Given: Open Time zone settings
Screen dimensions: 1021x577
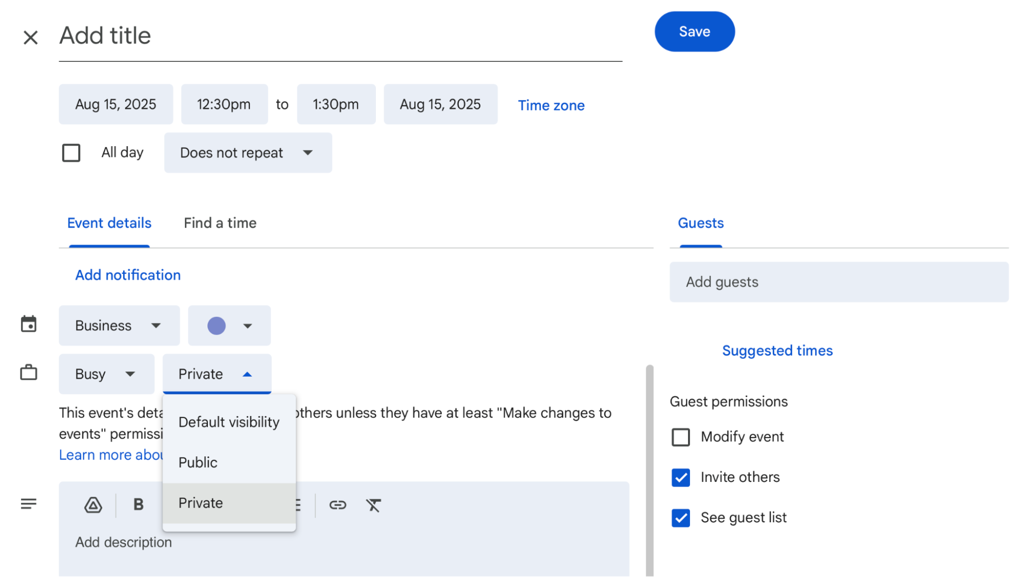Looking at the screenshot, I should (551, 105).
